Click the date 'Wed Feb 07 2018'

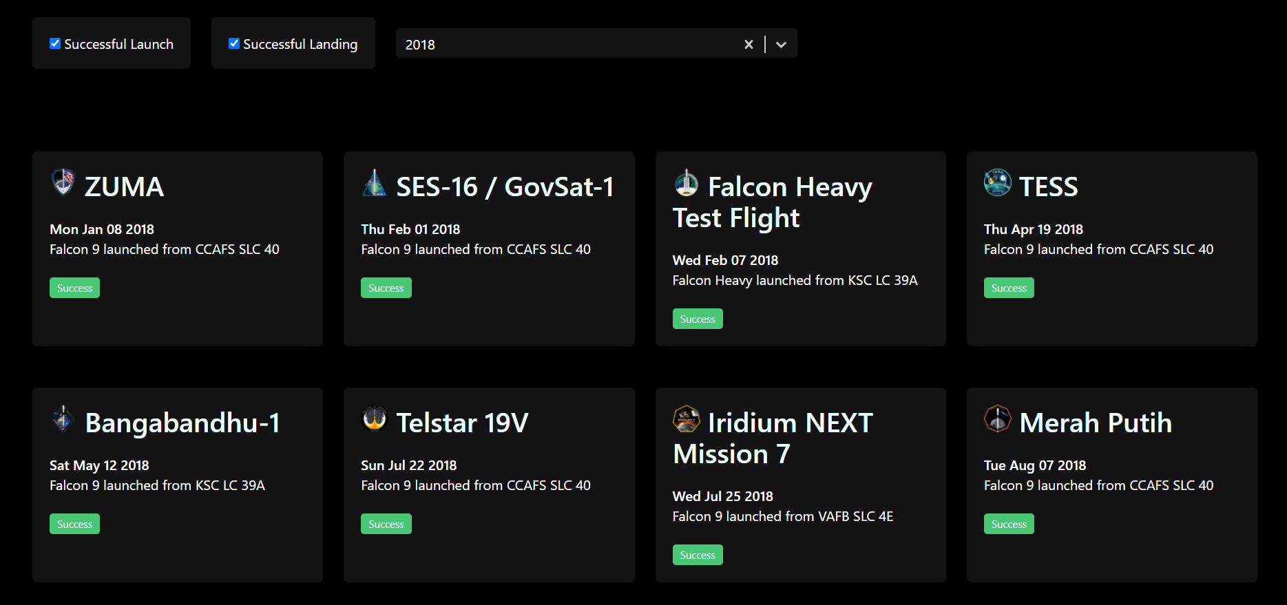point(725,260)
